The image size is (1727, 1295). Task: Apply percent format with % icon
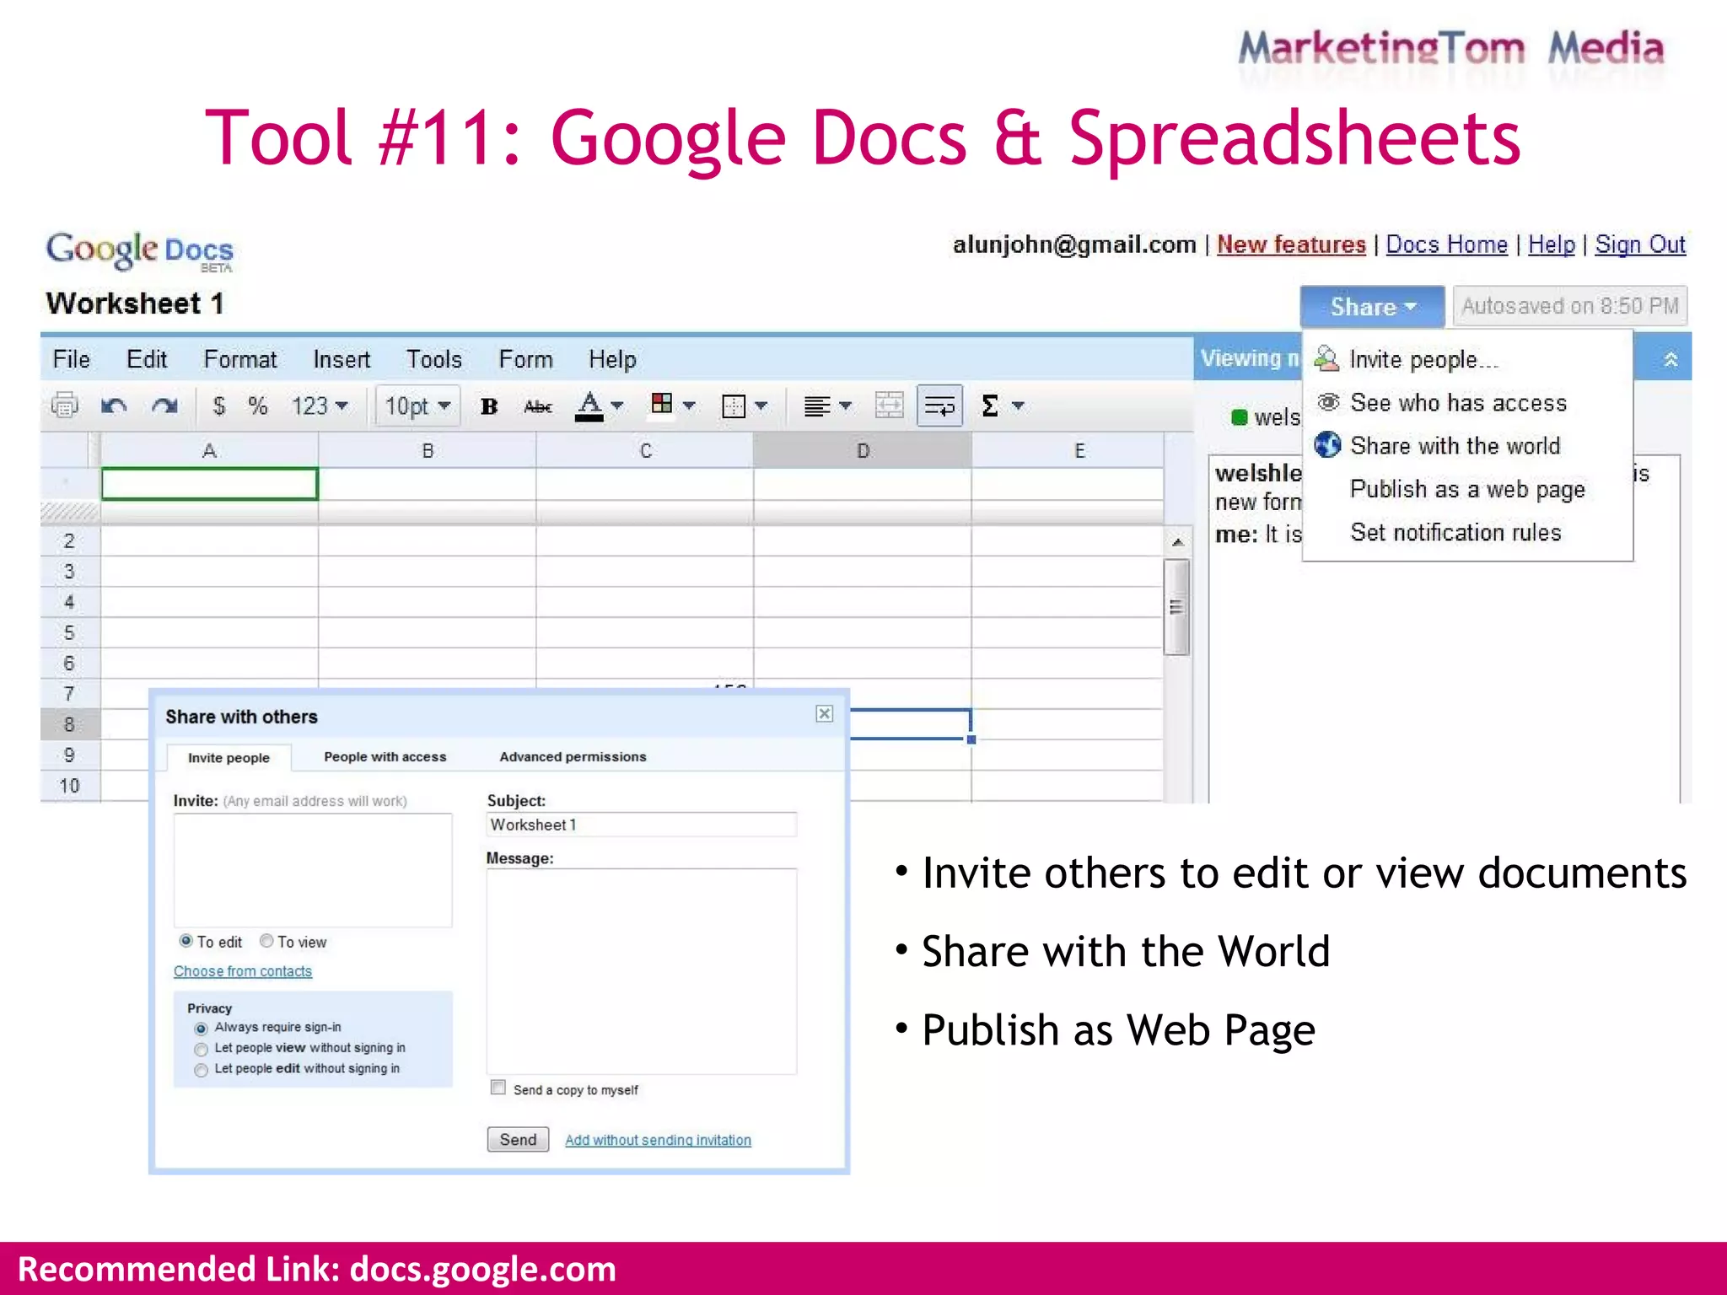pyautogui.click(x=258, y=406)
